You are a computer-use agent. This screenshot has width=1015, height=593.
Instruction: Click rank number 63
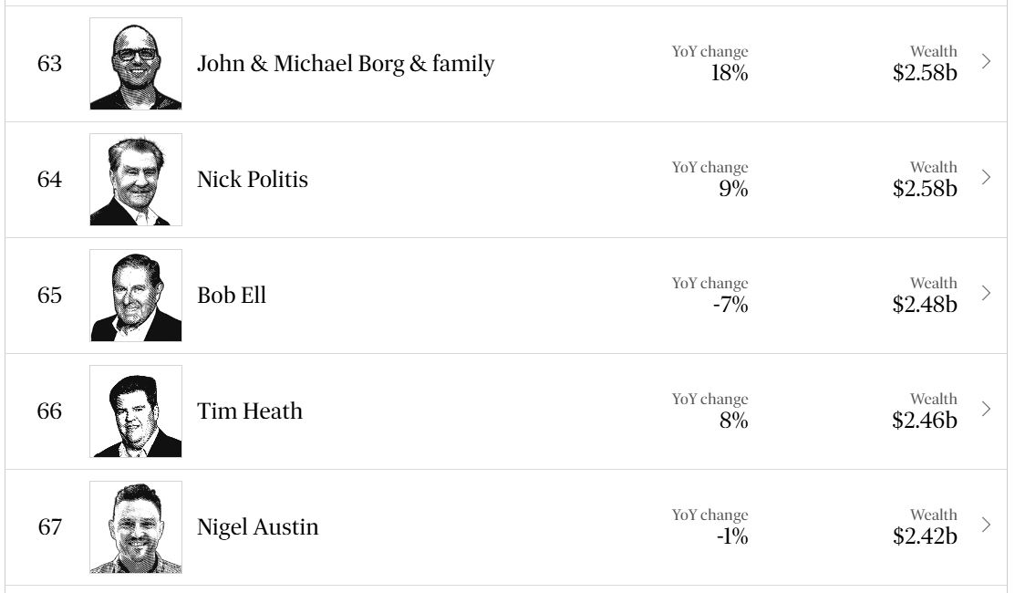(49, 64)
